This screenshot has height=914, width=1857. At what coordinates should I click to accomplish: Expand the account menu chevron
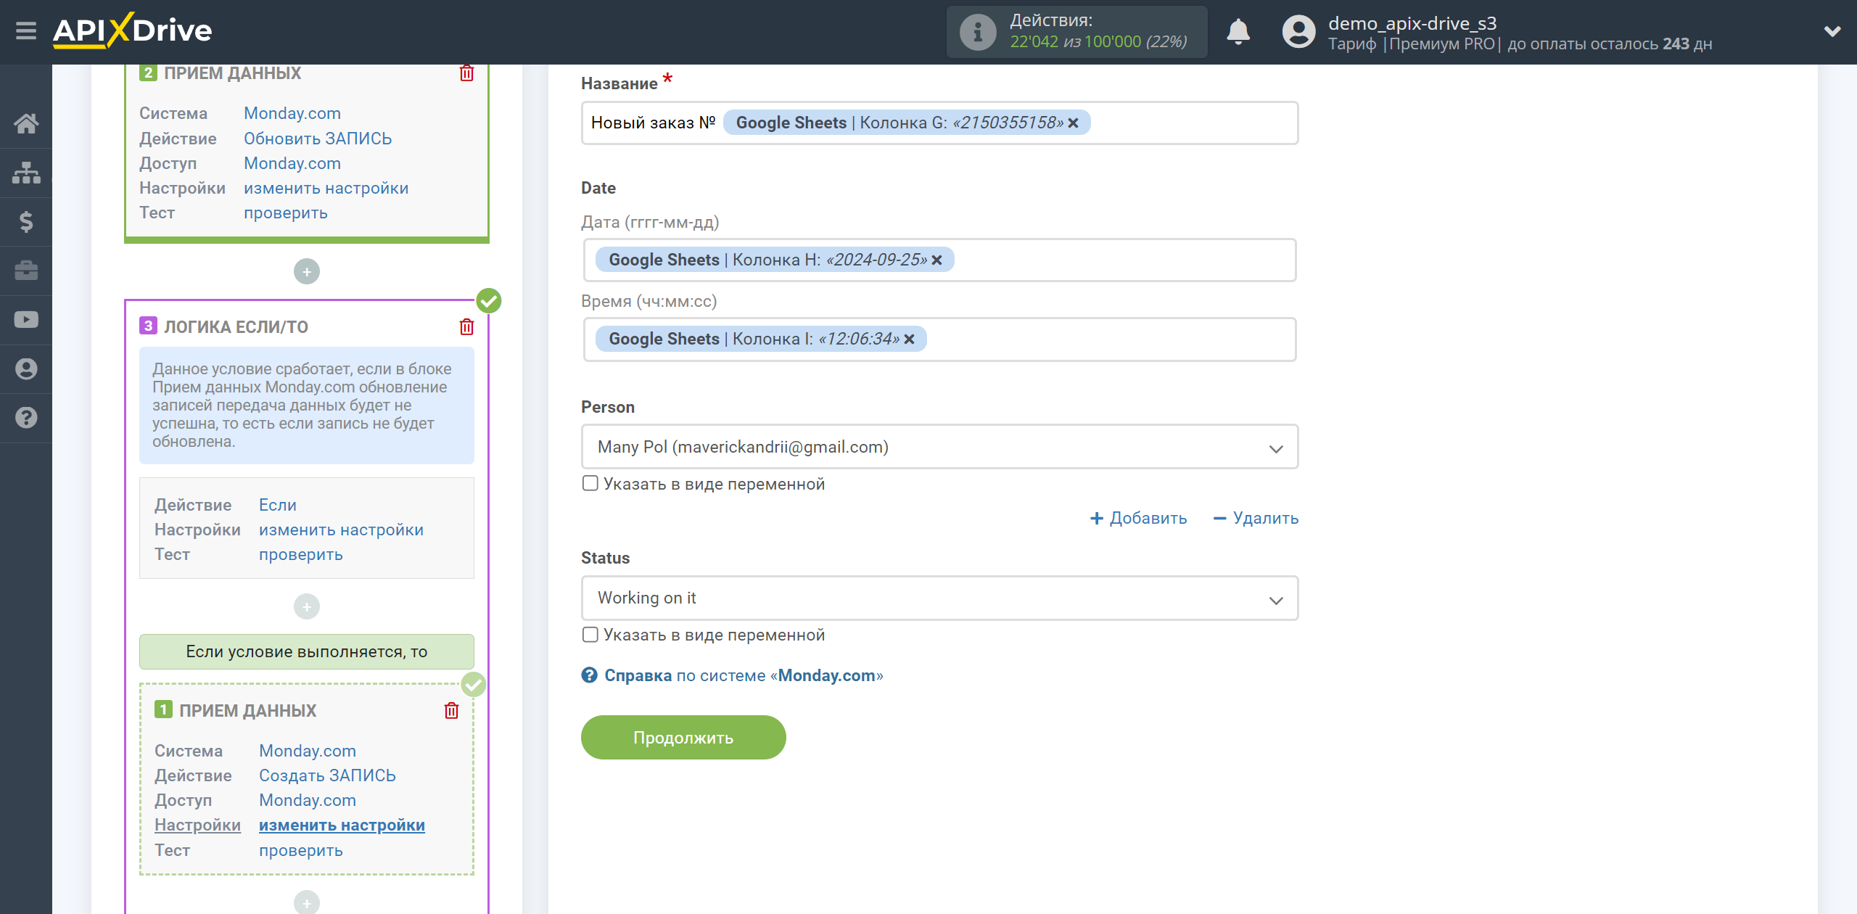[x=1832, y=31]
